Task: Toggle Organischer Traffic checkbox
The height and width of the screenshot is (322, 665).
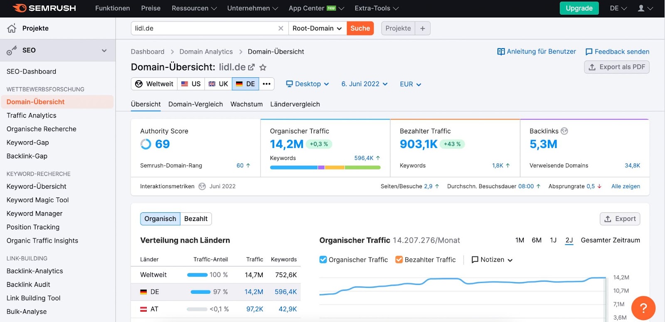Action: pyautogui.click(x=323, y=260)
